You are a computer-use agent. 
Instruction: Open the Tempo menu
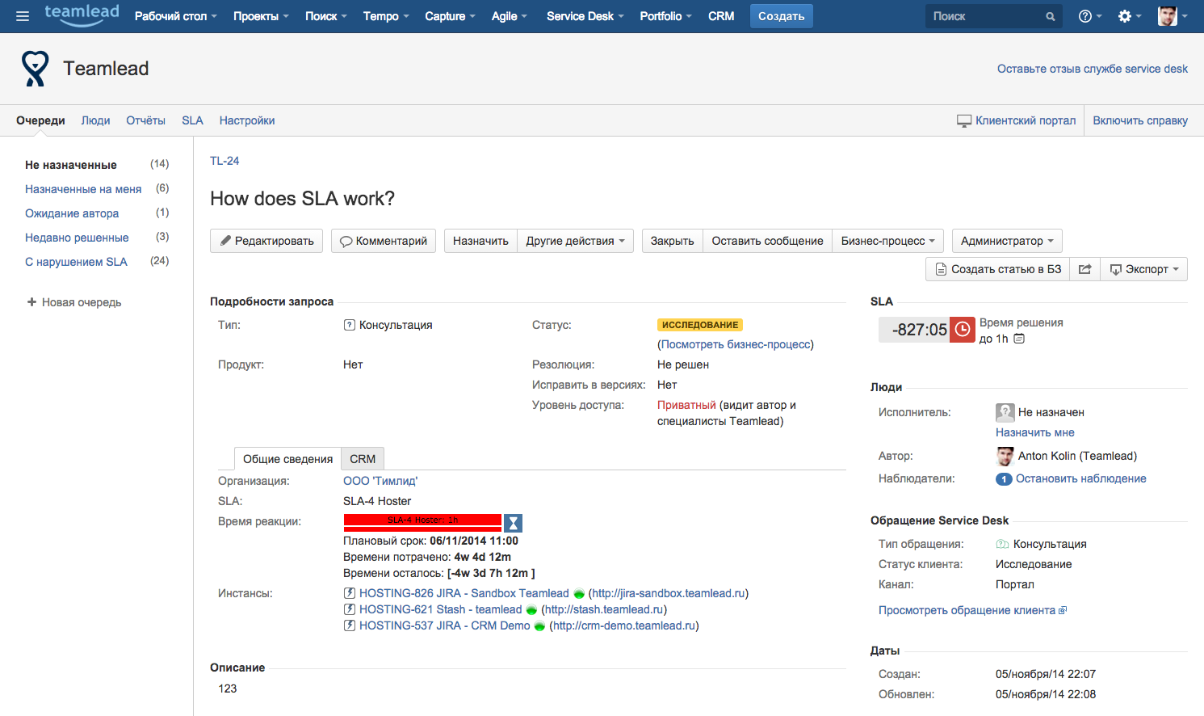(385, 15)
